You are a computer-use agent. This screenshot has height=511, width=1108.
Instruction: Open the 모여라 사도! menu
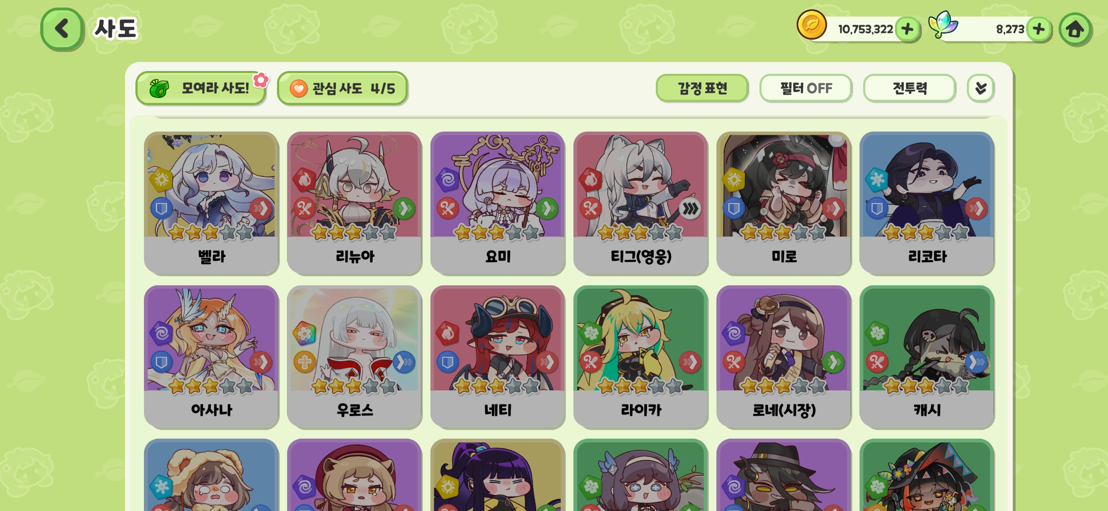pos(201,88)
